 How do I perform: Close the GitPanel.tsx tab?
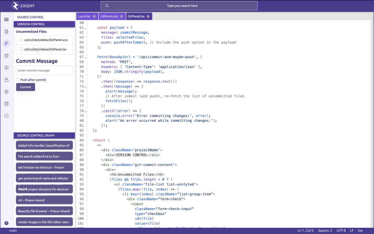click(148, 16)
